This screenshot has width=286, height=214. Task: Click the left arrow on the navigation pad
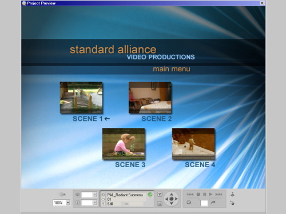[166, 199]
